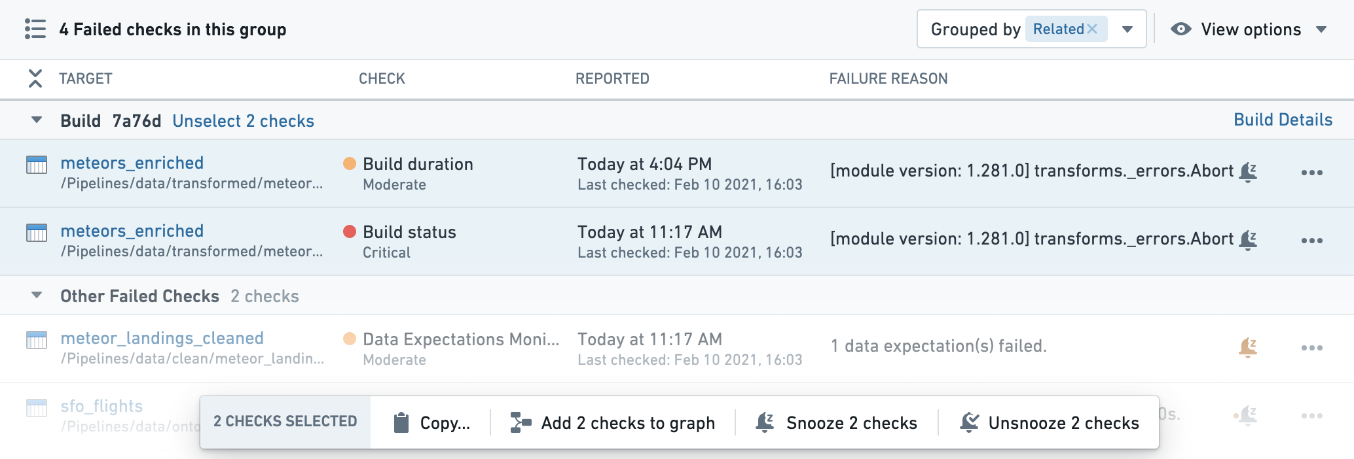Collapse the Other Failed Checks group

(37, 296)
